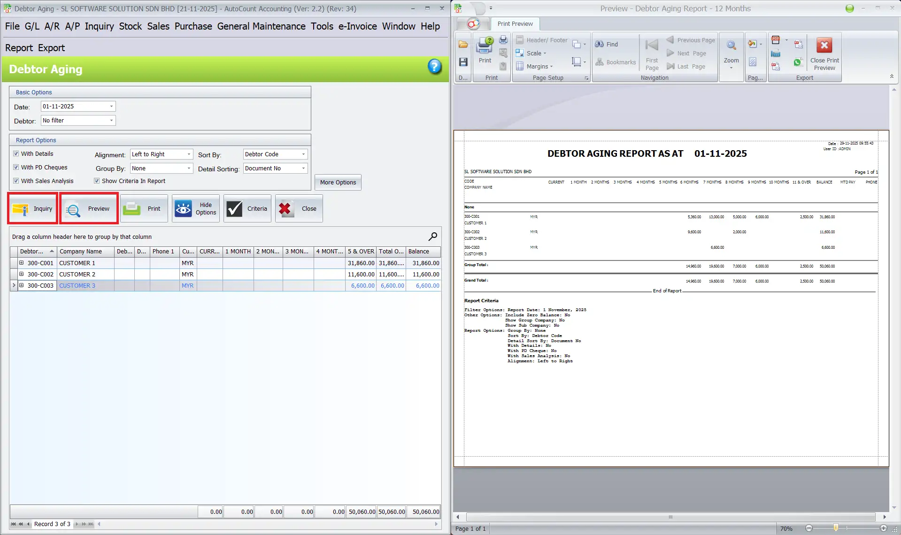The height and width of the screenshot is (535, 901).
Task: Disable the With PD Cheques option
Action: click(16, 167)
